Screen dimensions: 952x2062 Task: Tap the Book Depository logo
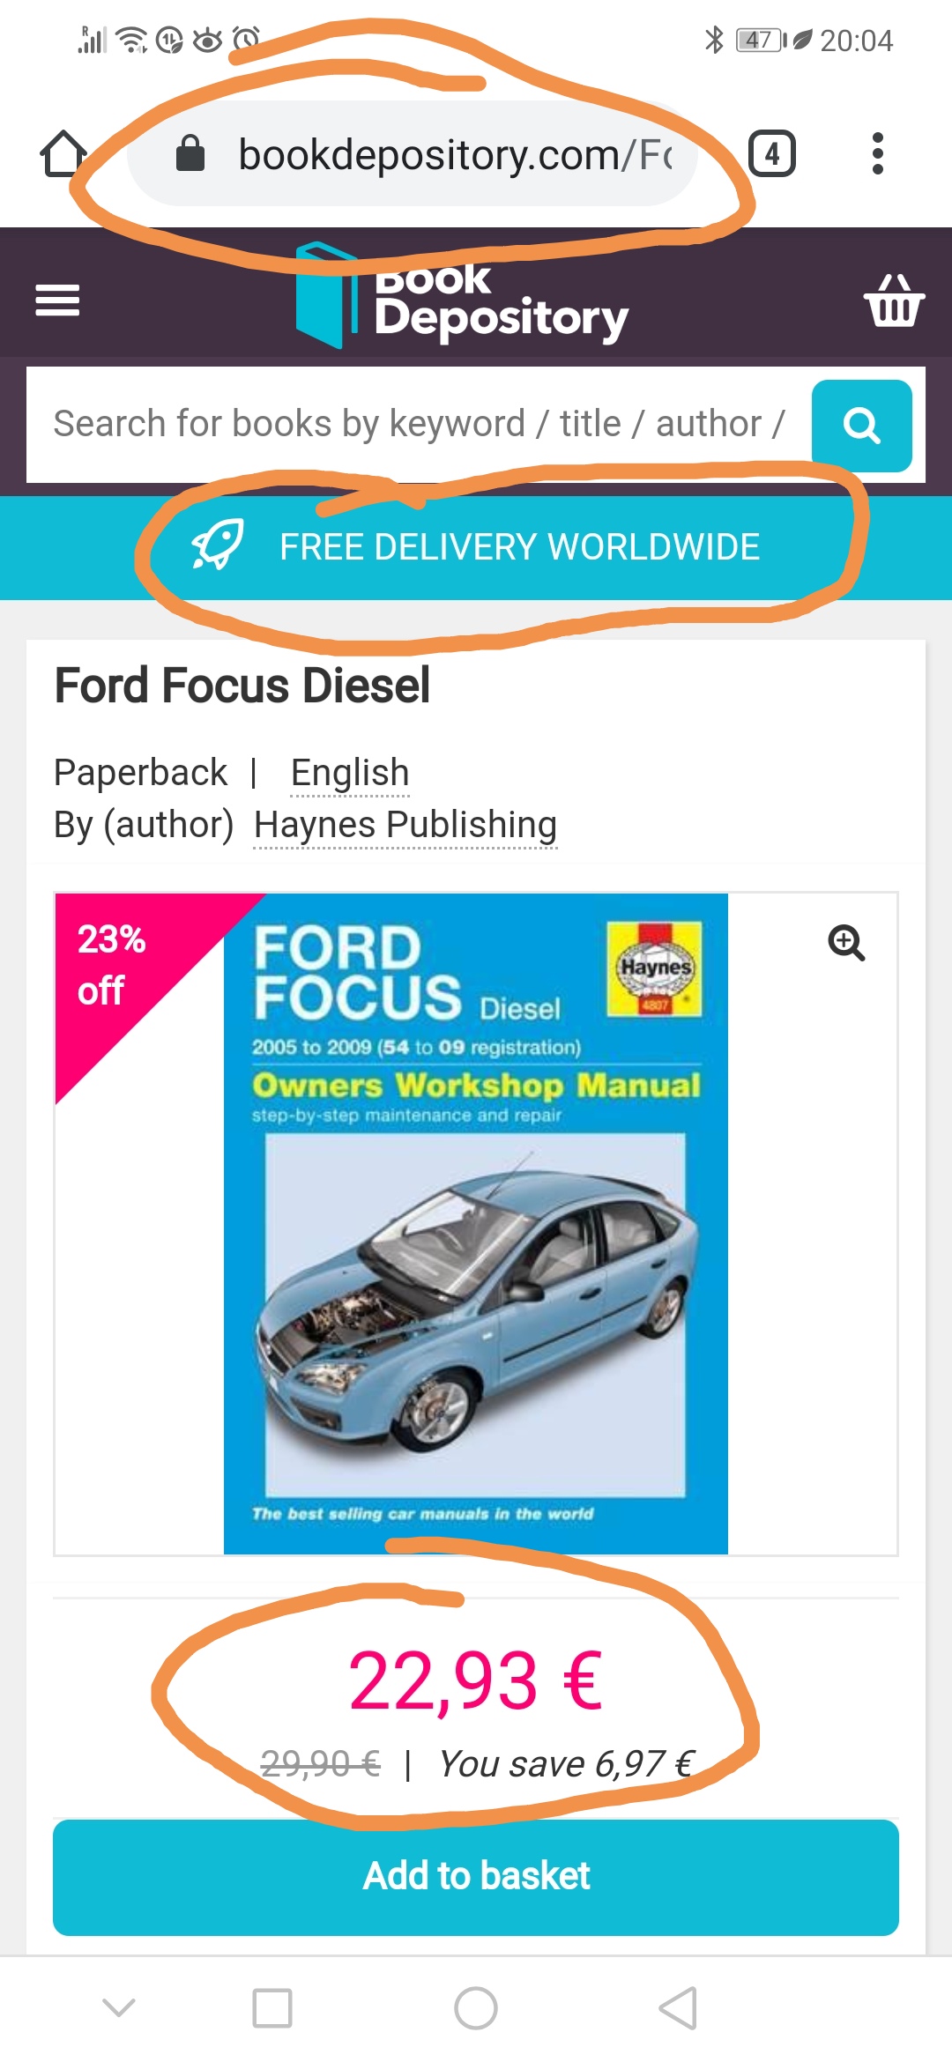tap(462, 295)
